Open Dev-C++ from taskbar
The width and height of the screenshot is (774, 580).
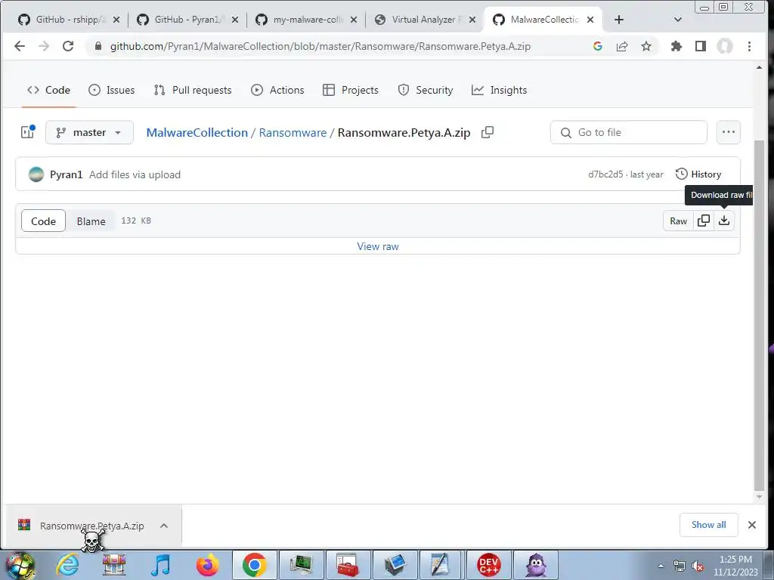click(489, 565)
